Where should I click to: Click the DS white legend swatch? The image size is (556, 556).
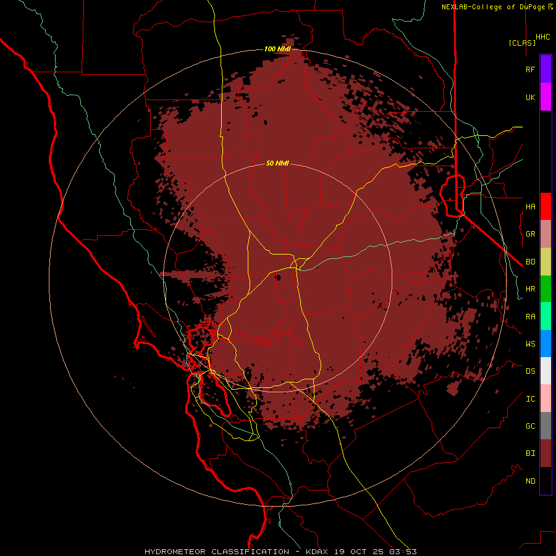(x=545, y=371)
